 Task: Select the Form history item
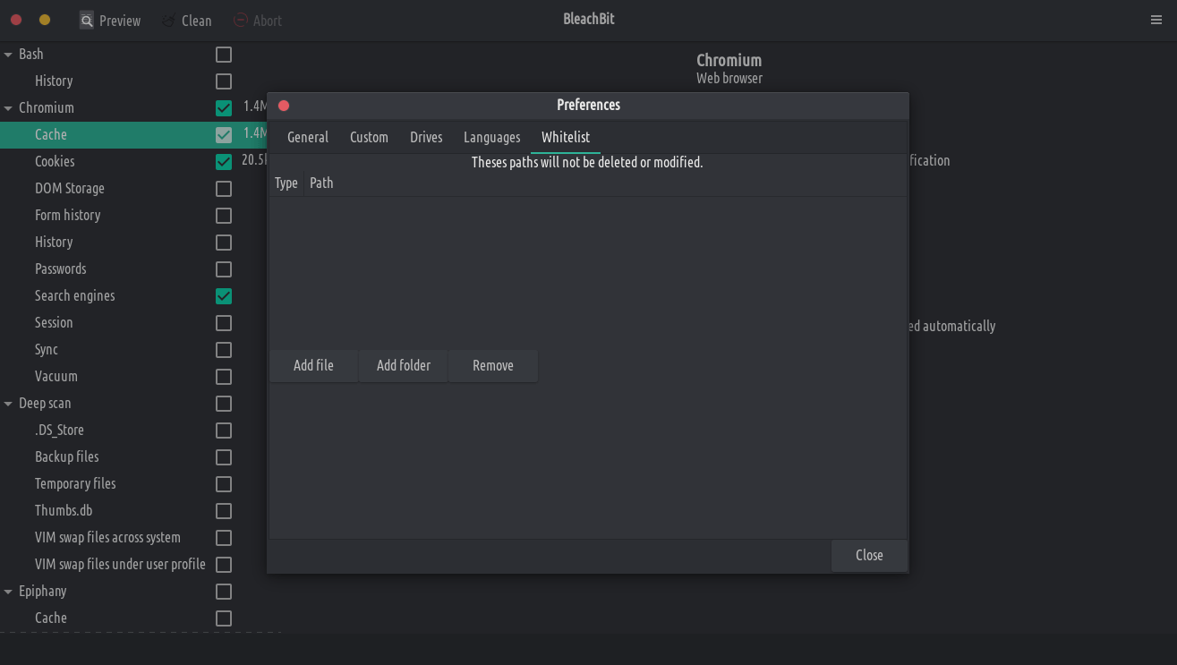pos(68,215)
